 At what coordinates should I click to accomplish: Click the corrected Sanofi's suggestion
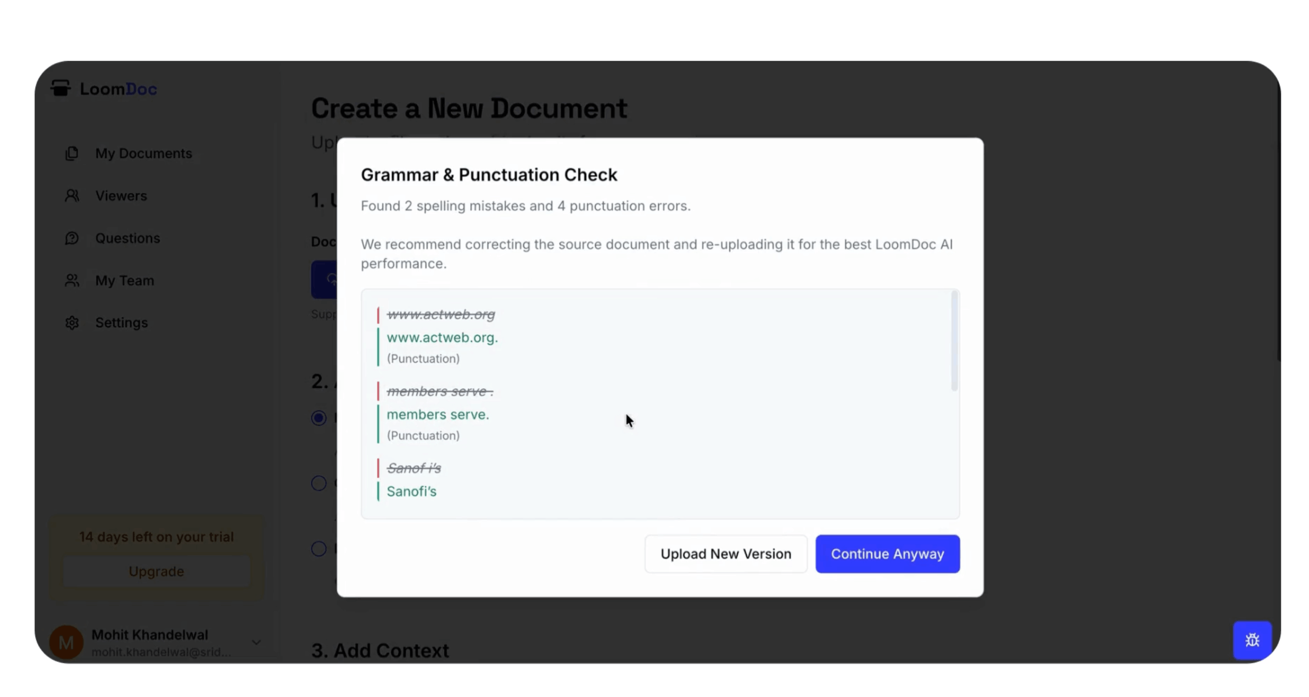(x=412, y=491)
